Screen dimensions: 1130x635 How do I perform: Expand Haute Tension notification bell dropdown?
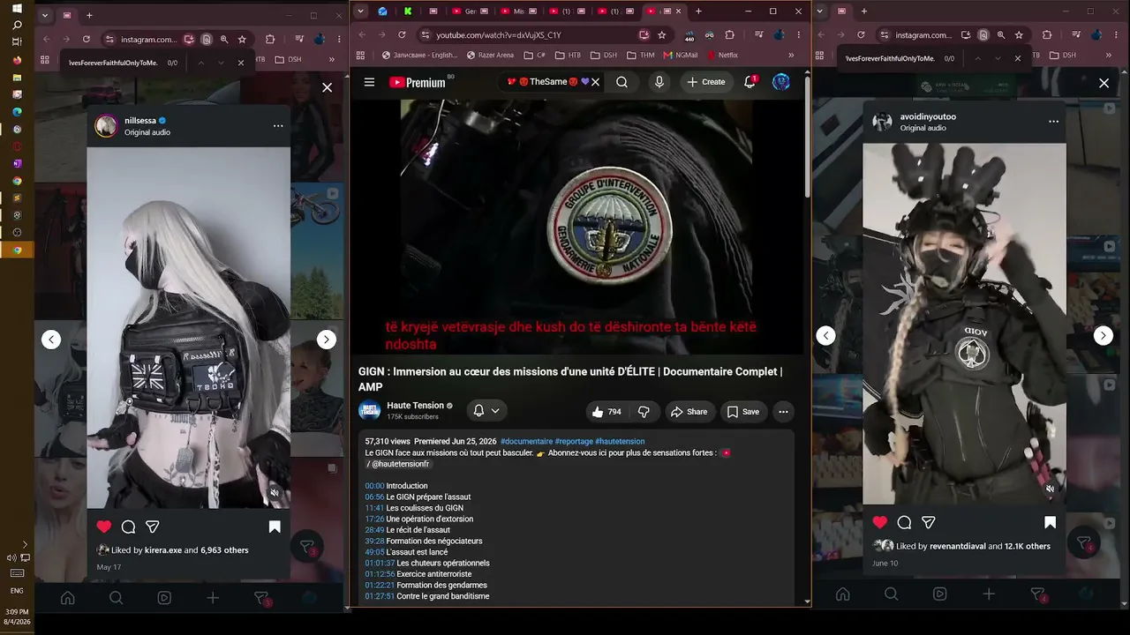(x=486, y=411)
